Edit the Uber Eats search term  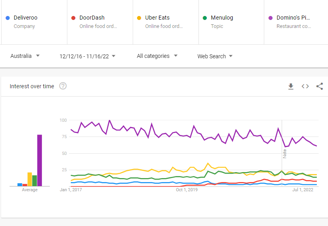pos(157,18)
